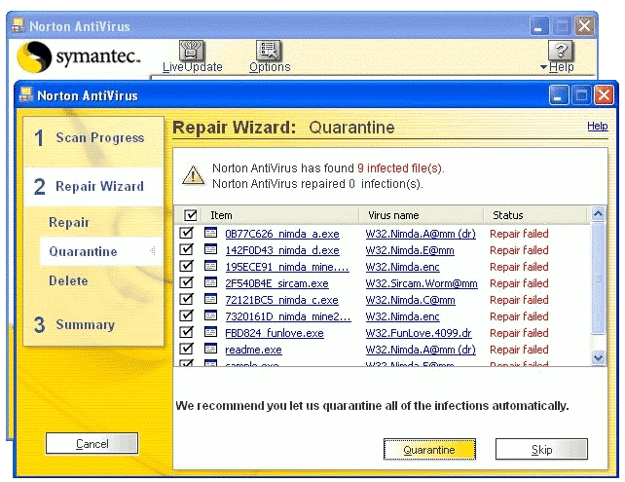Image resolution: width=625 pixels, height=482 pixels.
Task: Uncheck the 72121BC5_nimda_c.exe checkbox
Action: [x=187, y=300]
